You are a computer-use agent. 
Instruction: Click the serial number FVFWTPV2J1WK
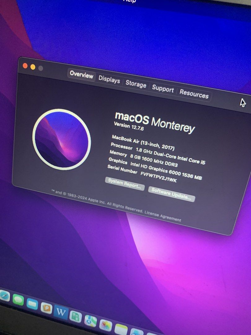pyautogui.click(x=159, y=177)
